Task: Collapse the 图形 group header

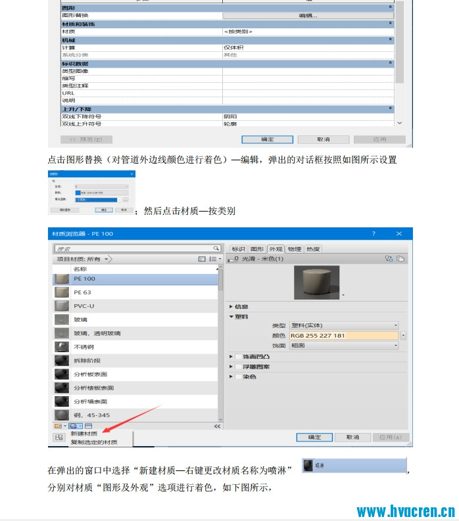Action: pos(391,7)
